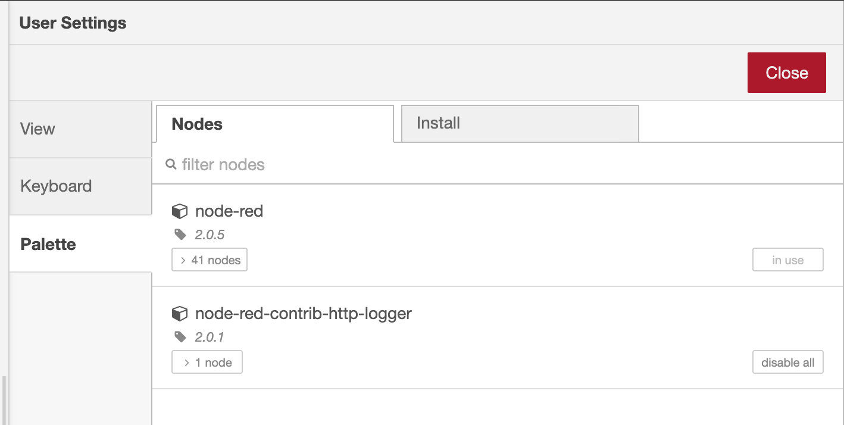Switch to the Install tab

pos(520,124)
